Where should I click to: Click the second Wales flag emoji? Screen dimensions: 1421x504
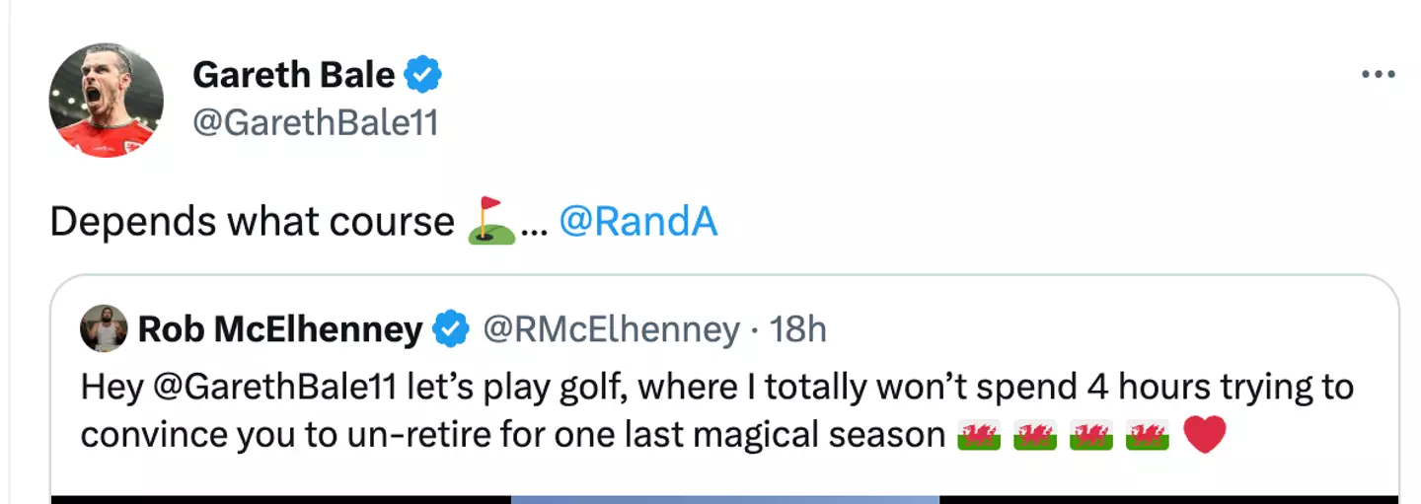(1035, 435)
